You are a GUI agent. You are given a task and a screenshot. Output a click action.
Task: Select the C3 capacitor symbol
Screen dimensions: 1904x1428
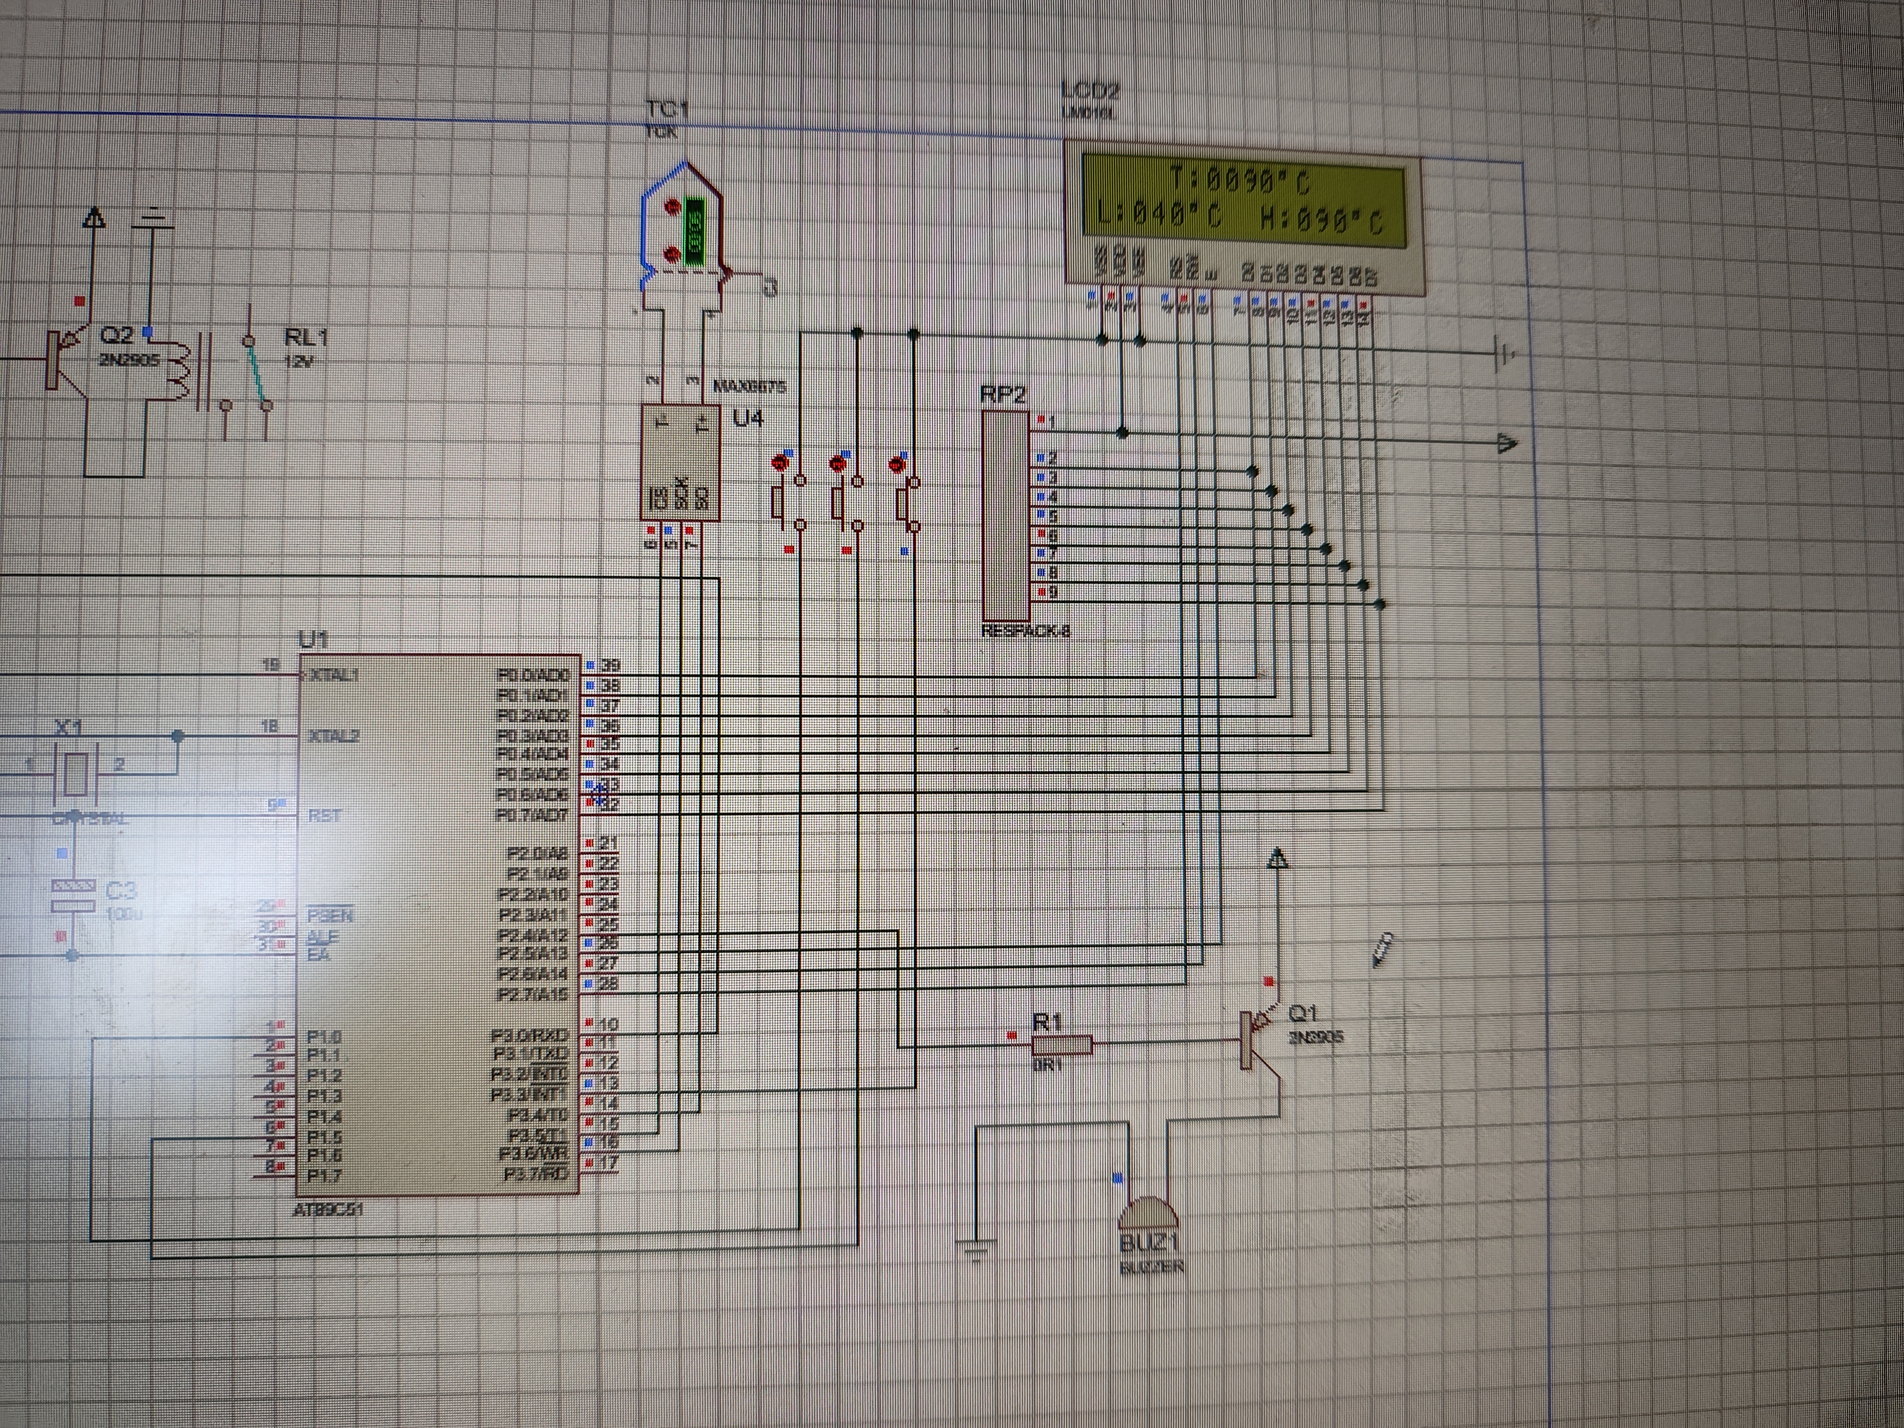point(72,895)
